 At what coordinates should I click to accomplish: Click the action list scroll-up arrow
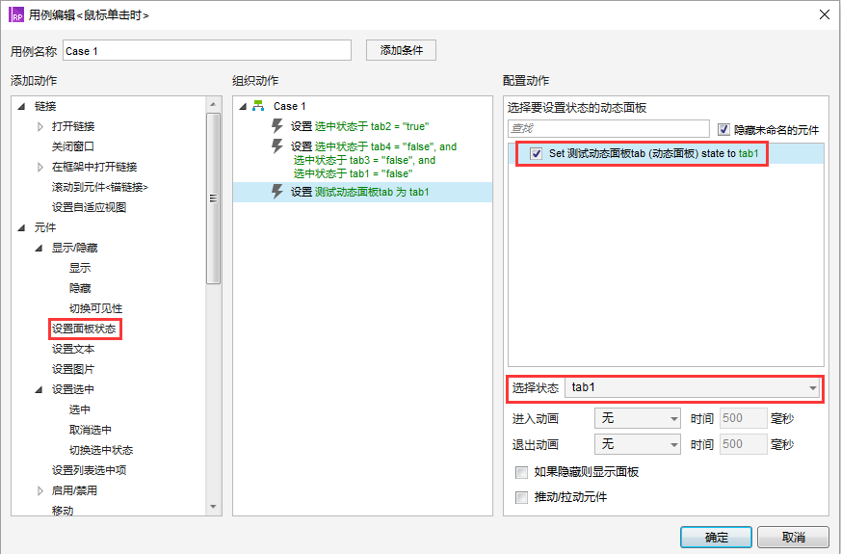(214, 104)
